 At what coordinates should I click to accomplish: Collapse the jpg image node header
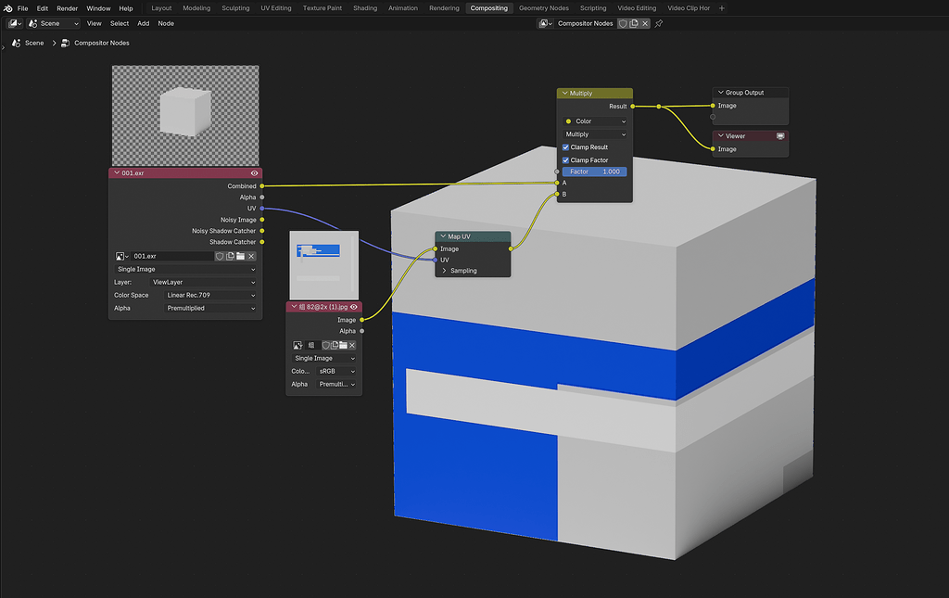tap(294, 307)
